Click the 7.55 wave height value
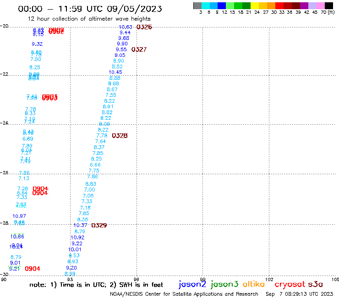339x298 pixels. pyautogui.click(x=111, y=95)
